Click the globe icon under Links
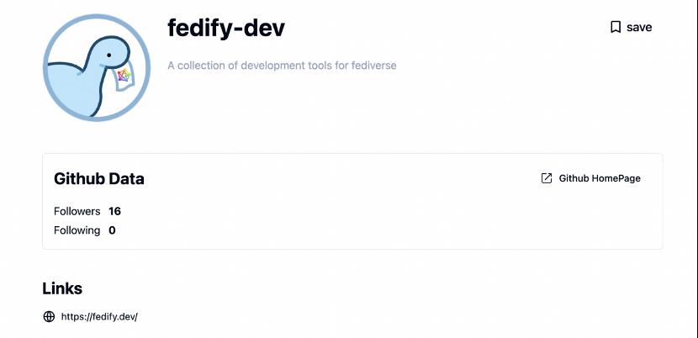The width and height of the screenshot is (698, 338). coord(49,317)
